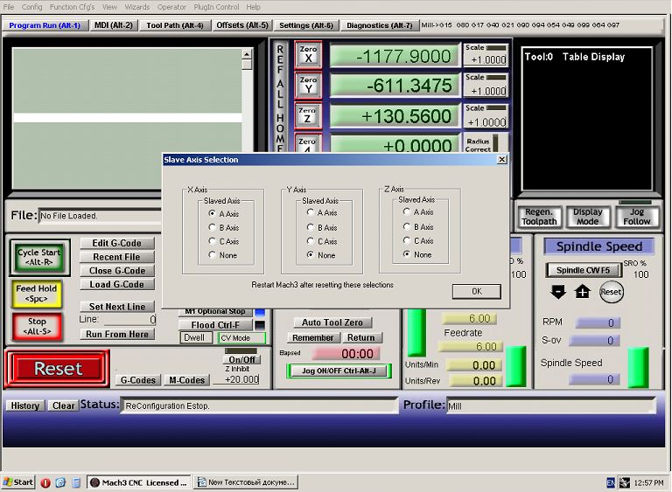Viewport: 672px width, 492px height.
Task: Switch to Settings (Alt-6) tab
Action: (306, 25)
